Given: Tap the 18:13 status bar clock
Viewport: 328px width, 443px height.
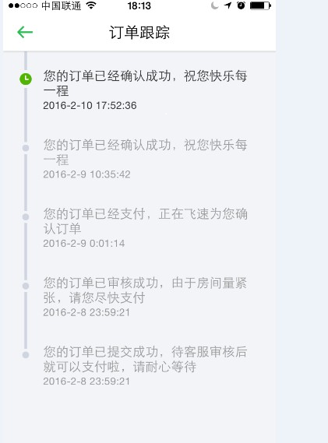Looking at the screenshot, I should (139, 5).
